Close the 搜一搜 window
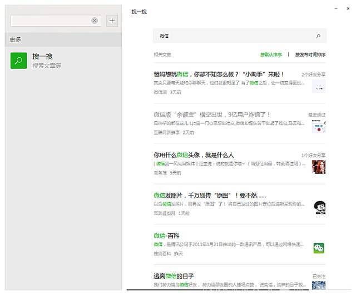 348,8
